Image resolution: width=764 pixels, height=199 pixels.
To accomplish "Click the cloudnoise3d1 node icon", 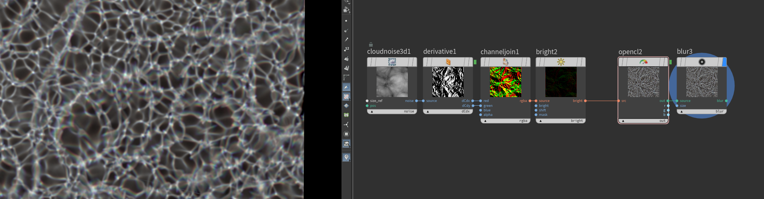I will point(392,62).
